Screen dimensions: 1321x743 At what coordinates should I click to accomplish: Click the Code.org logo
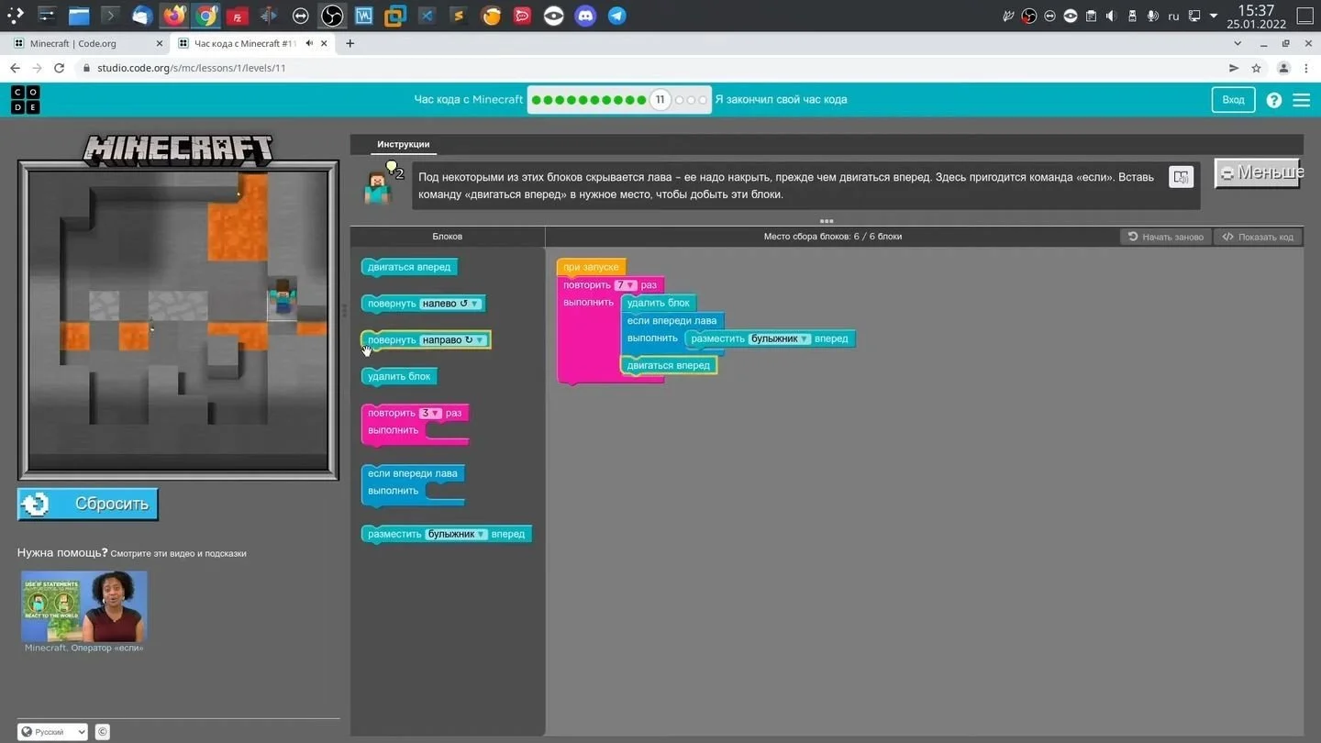(26, 100)
